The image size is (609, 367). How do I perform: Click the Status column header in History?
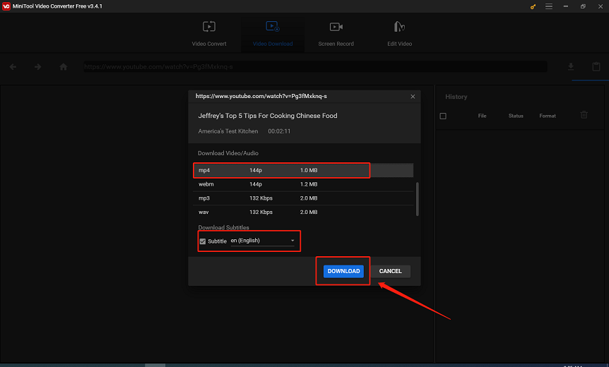516,116
